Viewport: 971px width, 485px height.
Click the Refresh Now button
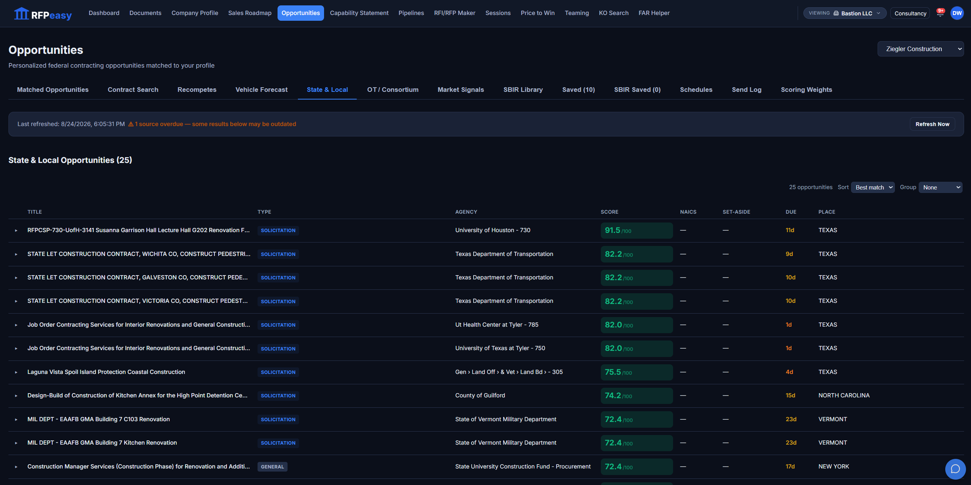(932, 124)
